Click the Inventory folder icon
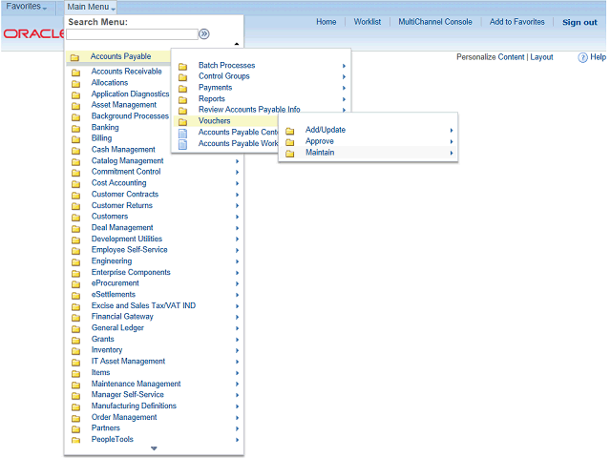 tap(76, 351)
